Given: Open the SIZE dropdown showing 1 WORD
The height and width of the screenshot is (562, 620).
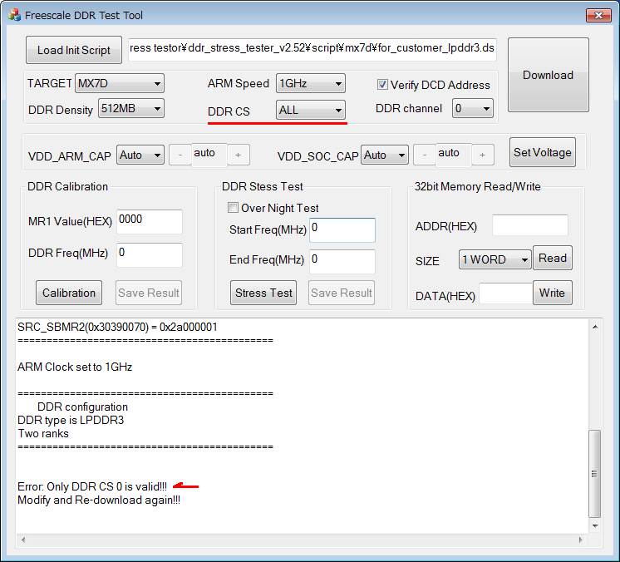Looking at the screenshot, I should (495, 259).
